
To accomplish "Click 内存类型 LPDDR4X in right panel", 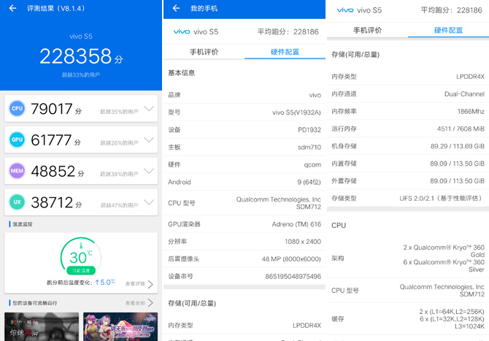I will [x=408, y=77].
